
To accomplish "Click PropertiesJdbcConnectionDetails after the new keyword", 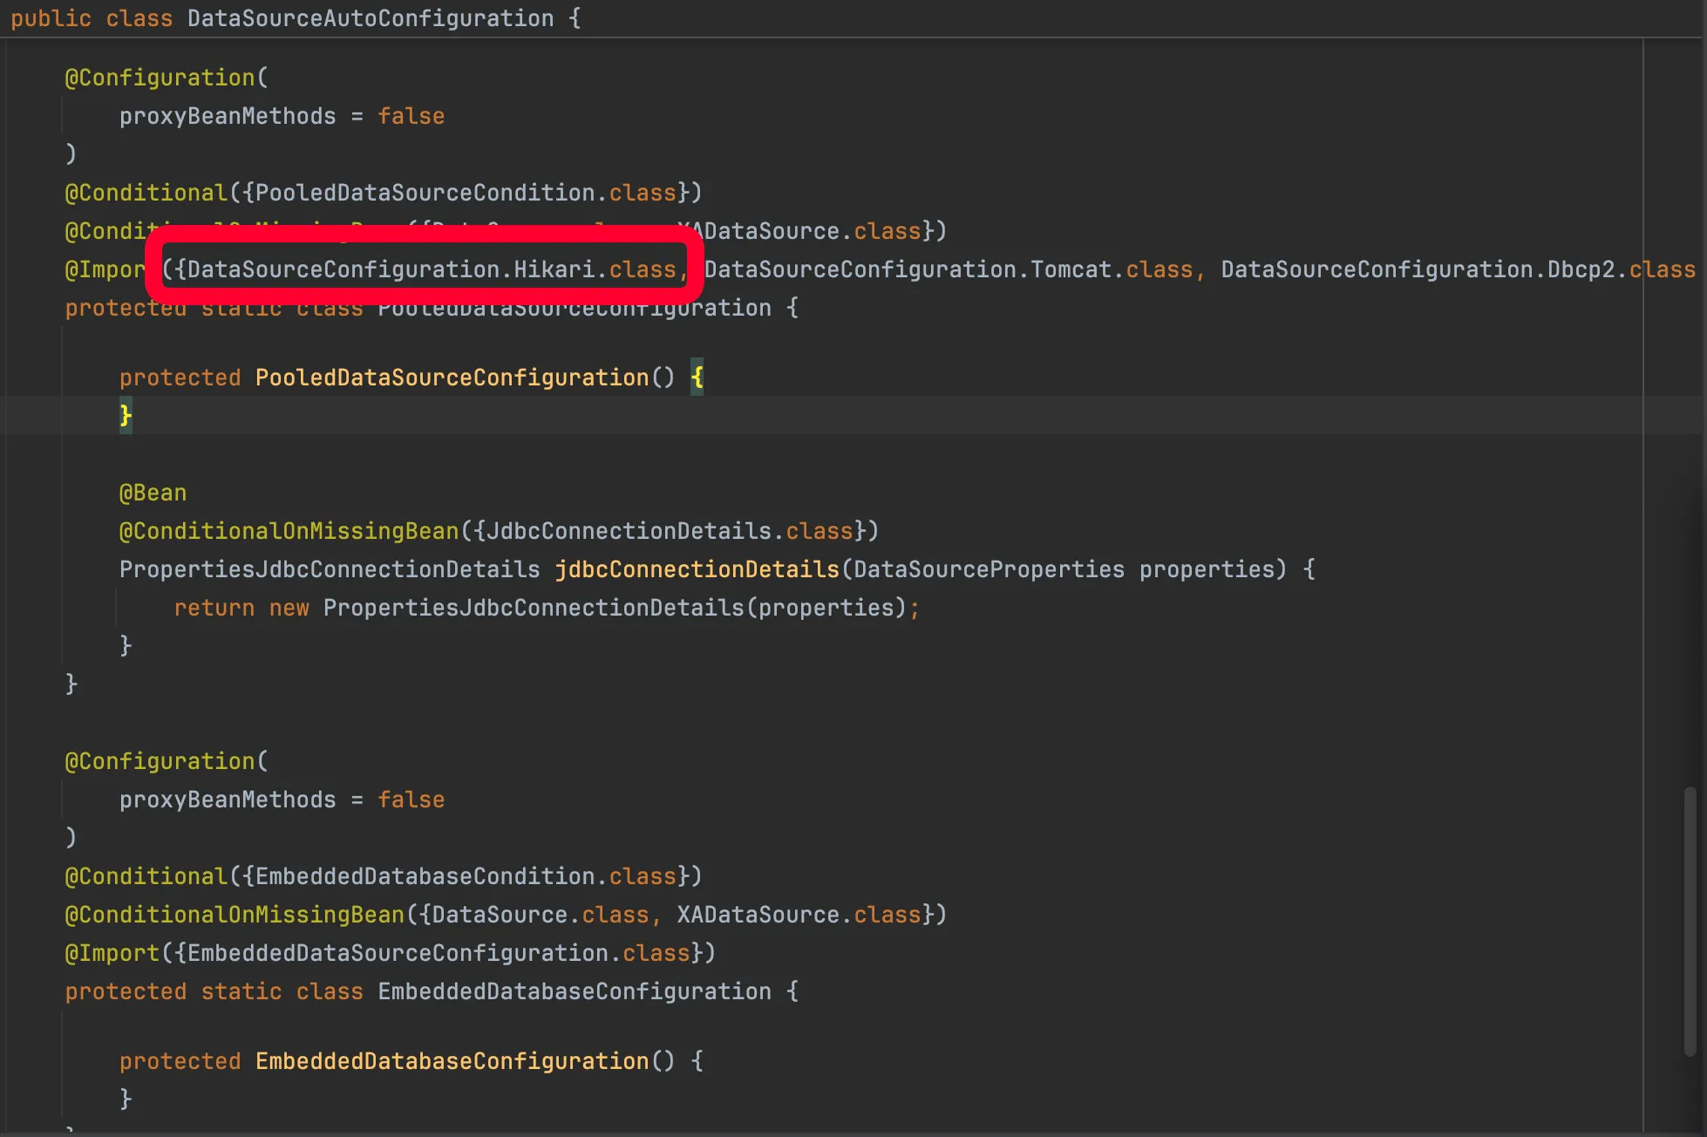I will (x=534, y=608).
